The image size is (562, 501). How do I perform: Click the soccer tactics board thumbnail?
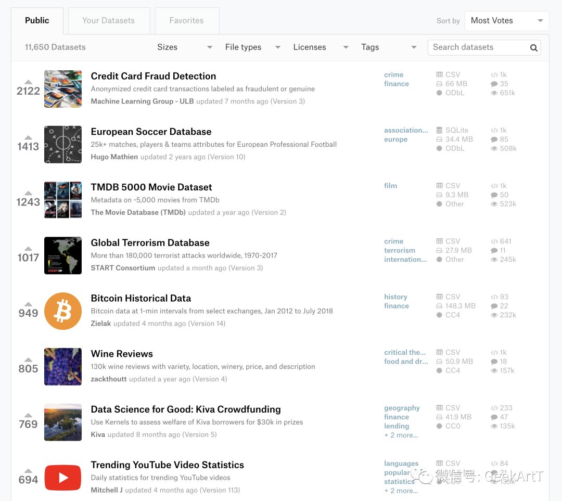click(63, 145)
